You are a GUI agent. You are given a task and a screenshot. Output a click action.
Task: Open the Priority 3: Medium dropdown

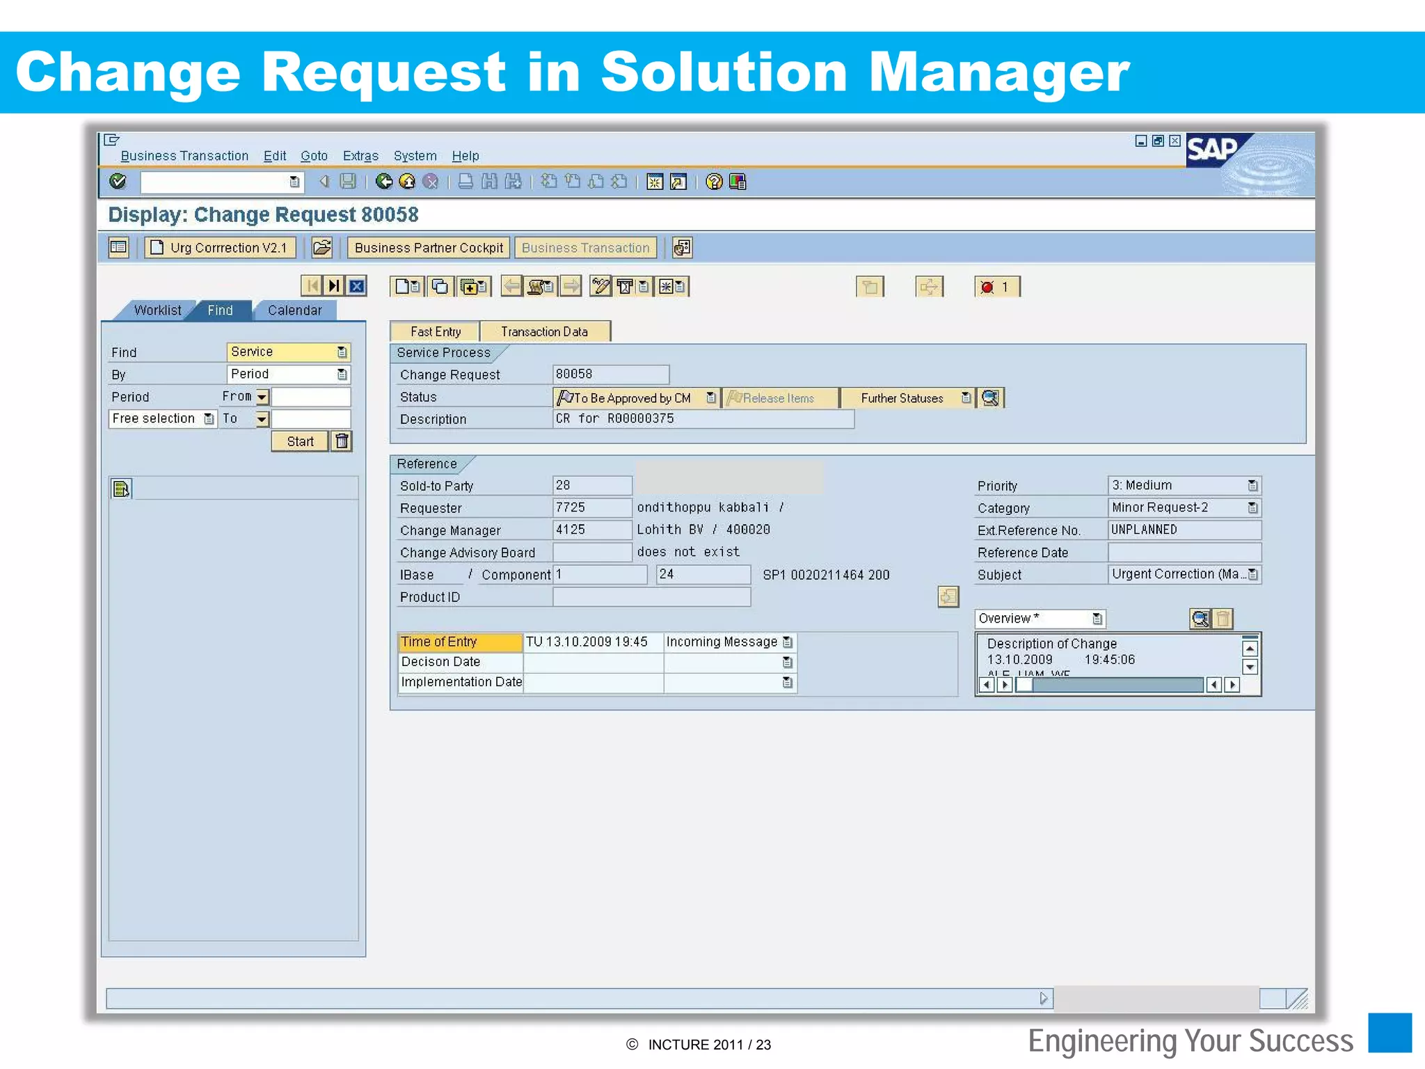pos(1252,486)
